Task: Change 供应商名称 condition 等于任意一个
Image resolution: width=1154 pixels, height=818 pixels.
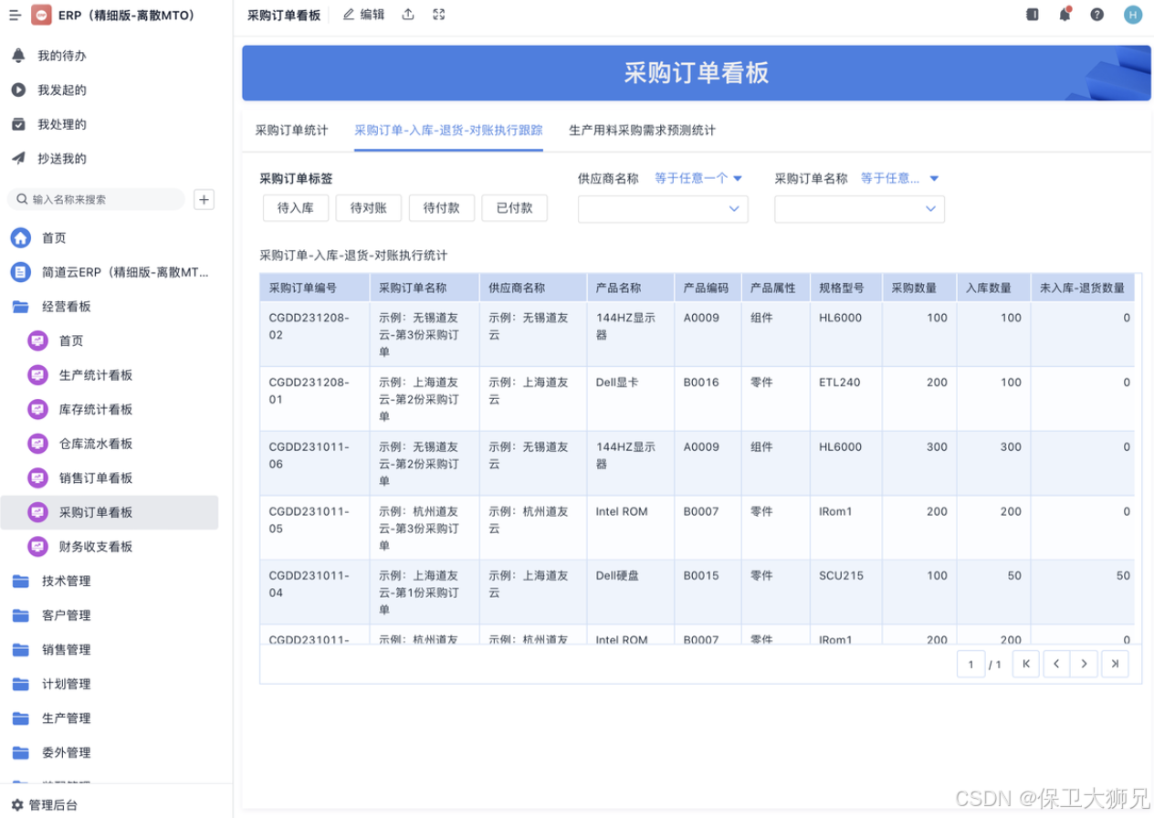Action: 698,178
